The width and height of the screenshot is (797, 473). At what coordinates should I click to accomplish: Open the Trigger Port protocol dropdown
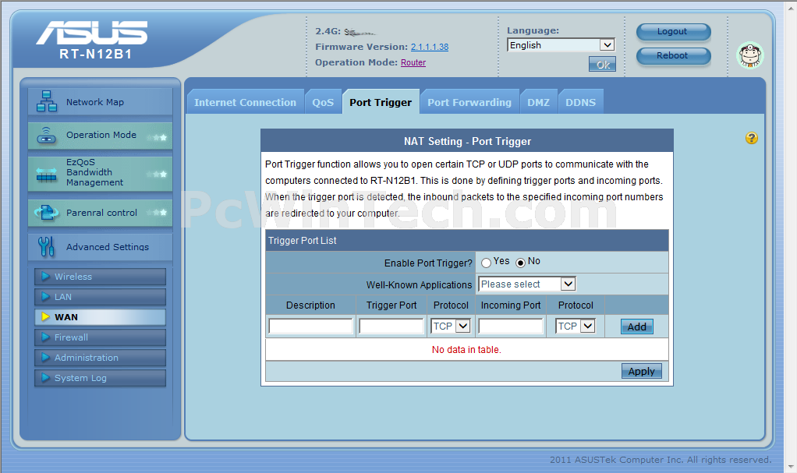(450, 327)
